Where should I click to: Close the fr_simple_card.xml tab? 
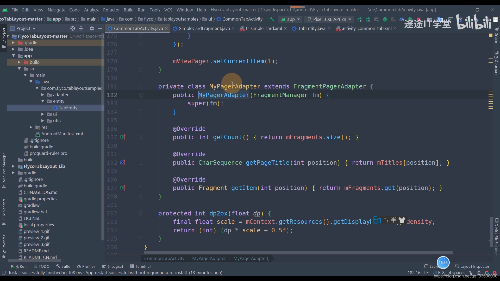point(285,28)
